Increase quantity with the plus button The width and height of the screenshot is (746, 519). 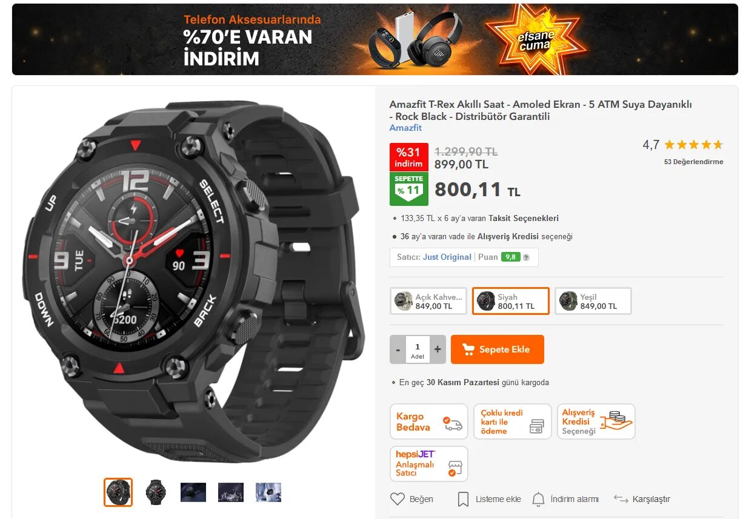tap(438, 349)
